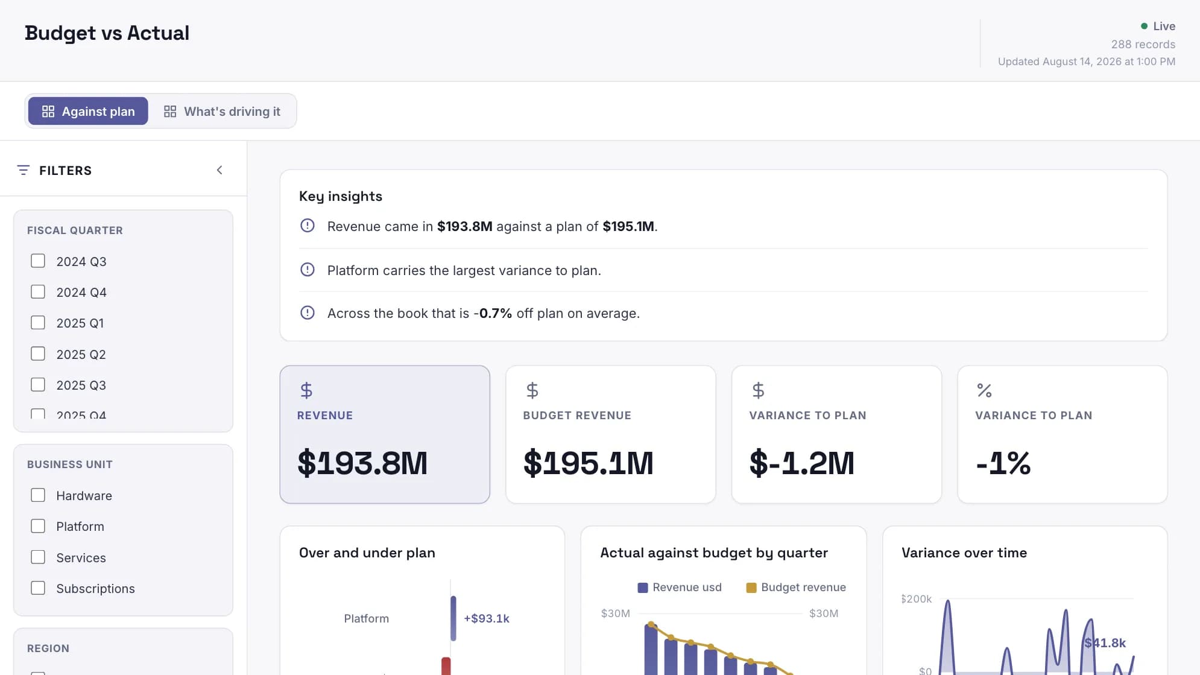Image resolution: width=1200 pixels, height=675 pixels.
Task: Collapse the Filters sidebar with the chevron
Action: point(219,170)
